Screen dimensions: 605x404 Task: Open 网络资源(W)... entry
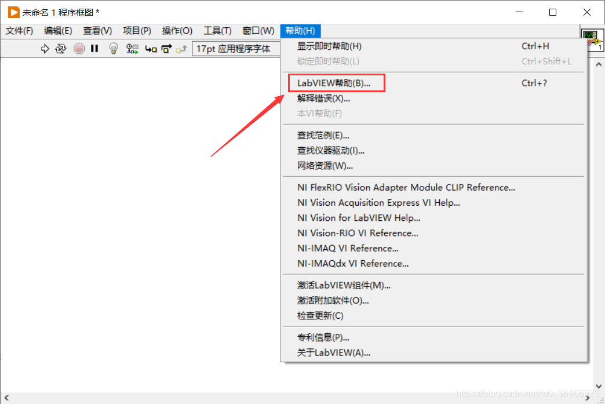(433, 166)
